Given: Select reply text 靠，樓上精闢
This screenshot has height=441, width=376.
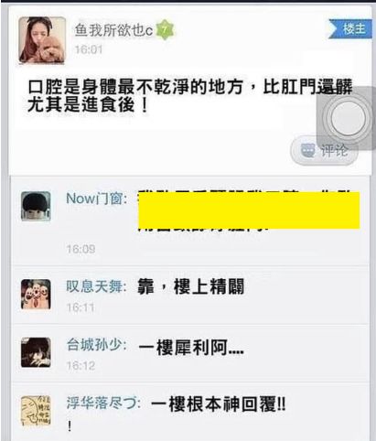Looking at the screenshot, I should tap(191, 286).
